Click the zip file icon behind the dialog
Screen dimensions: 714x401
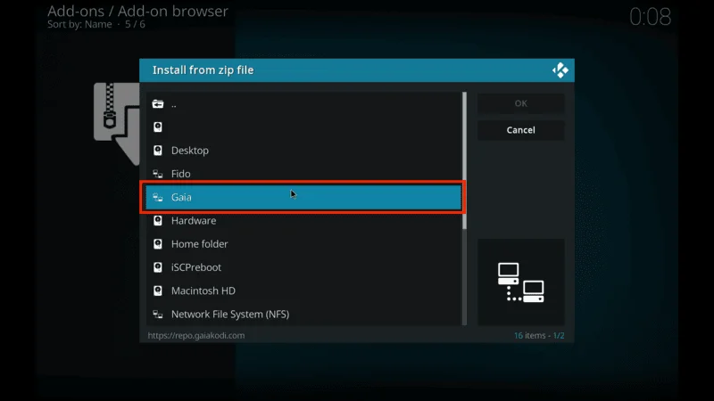[117, 124]
